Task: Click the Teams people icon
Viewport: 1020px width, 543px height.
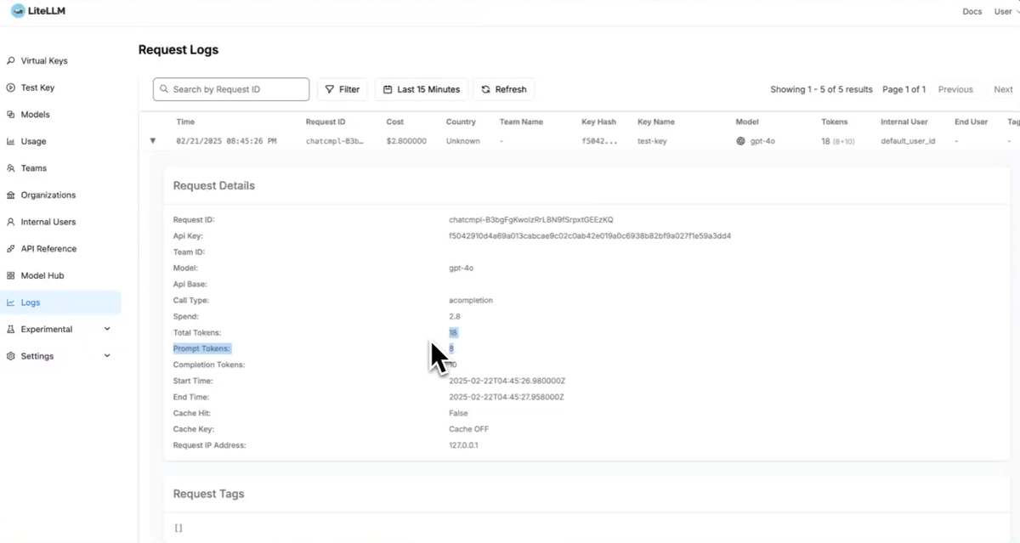Action: [x=11, y=168]
